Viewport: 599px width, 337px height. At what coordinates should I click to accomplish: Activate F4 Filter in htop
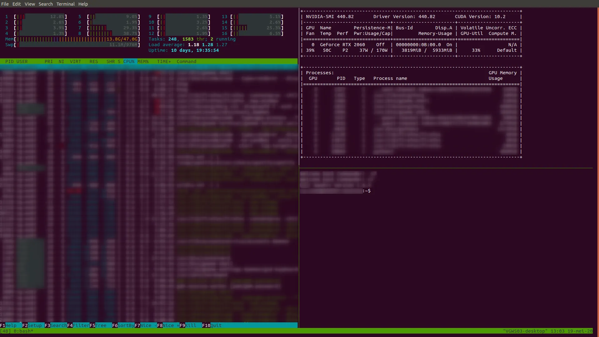point(78,325)
